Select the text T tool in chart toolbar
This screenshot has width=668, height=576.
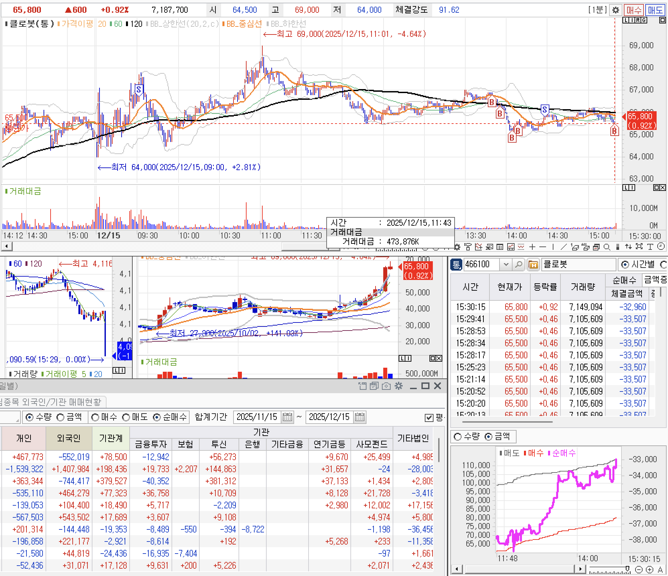[650, 247]
